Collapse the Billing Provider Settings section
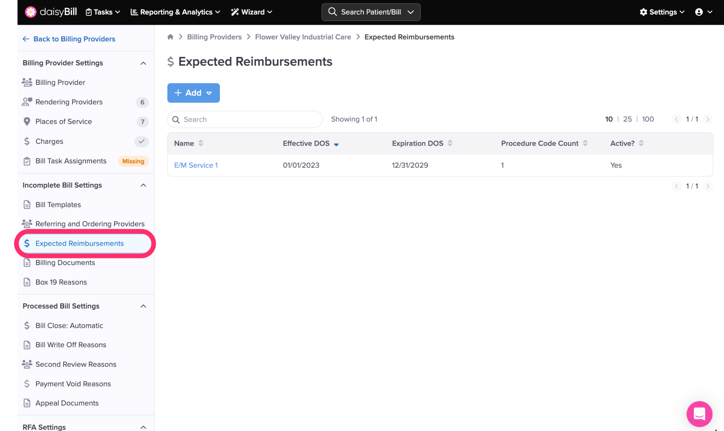This screenshot has width=724, height=431. click(x=143, y=63)
